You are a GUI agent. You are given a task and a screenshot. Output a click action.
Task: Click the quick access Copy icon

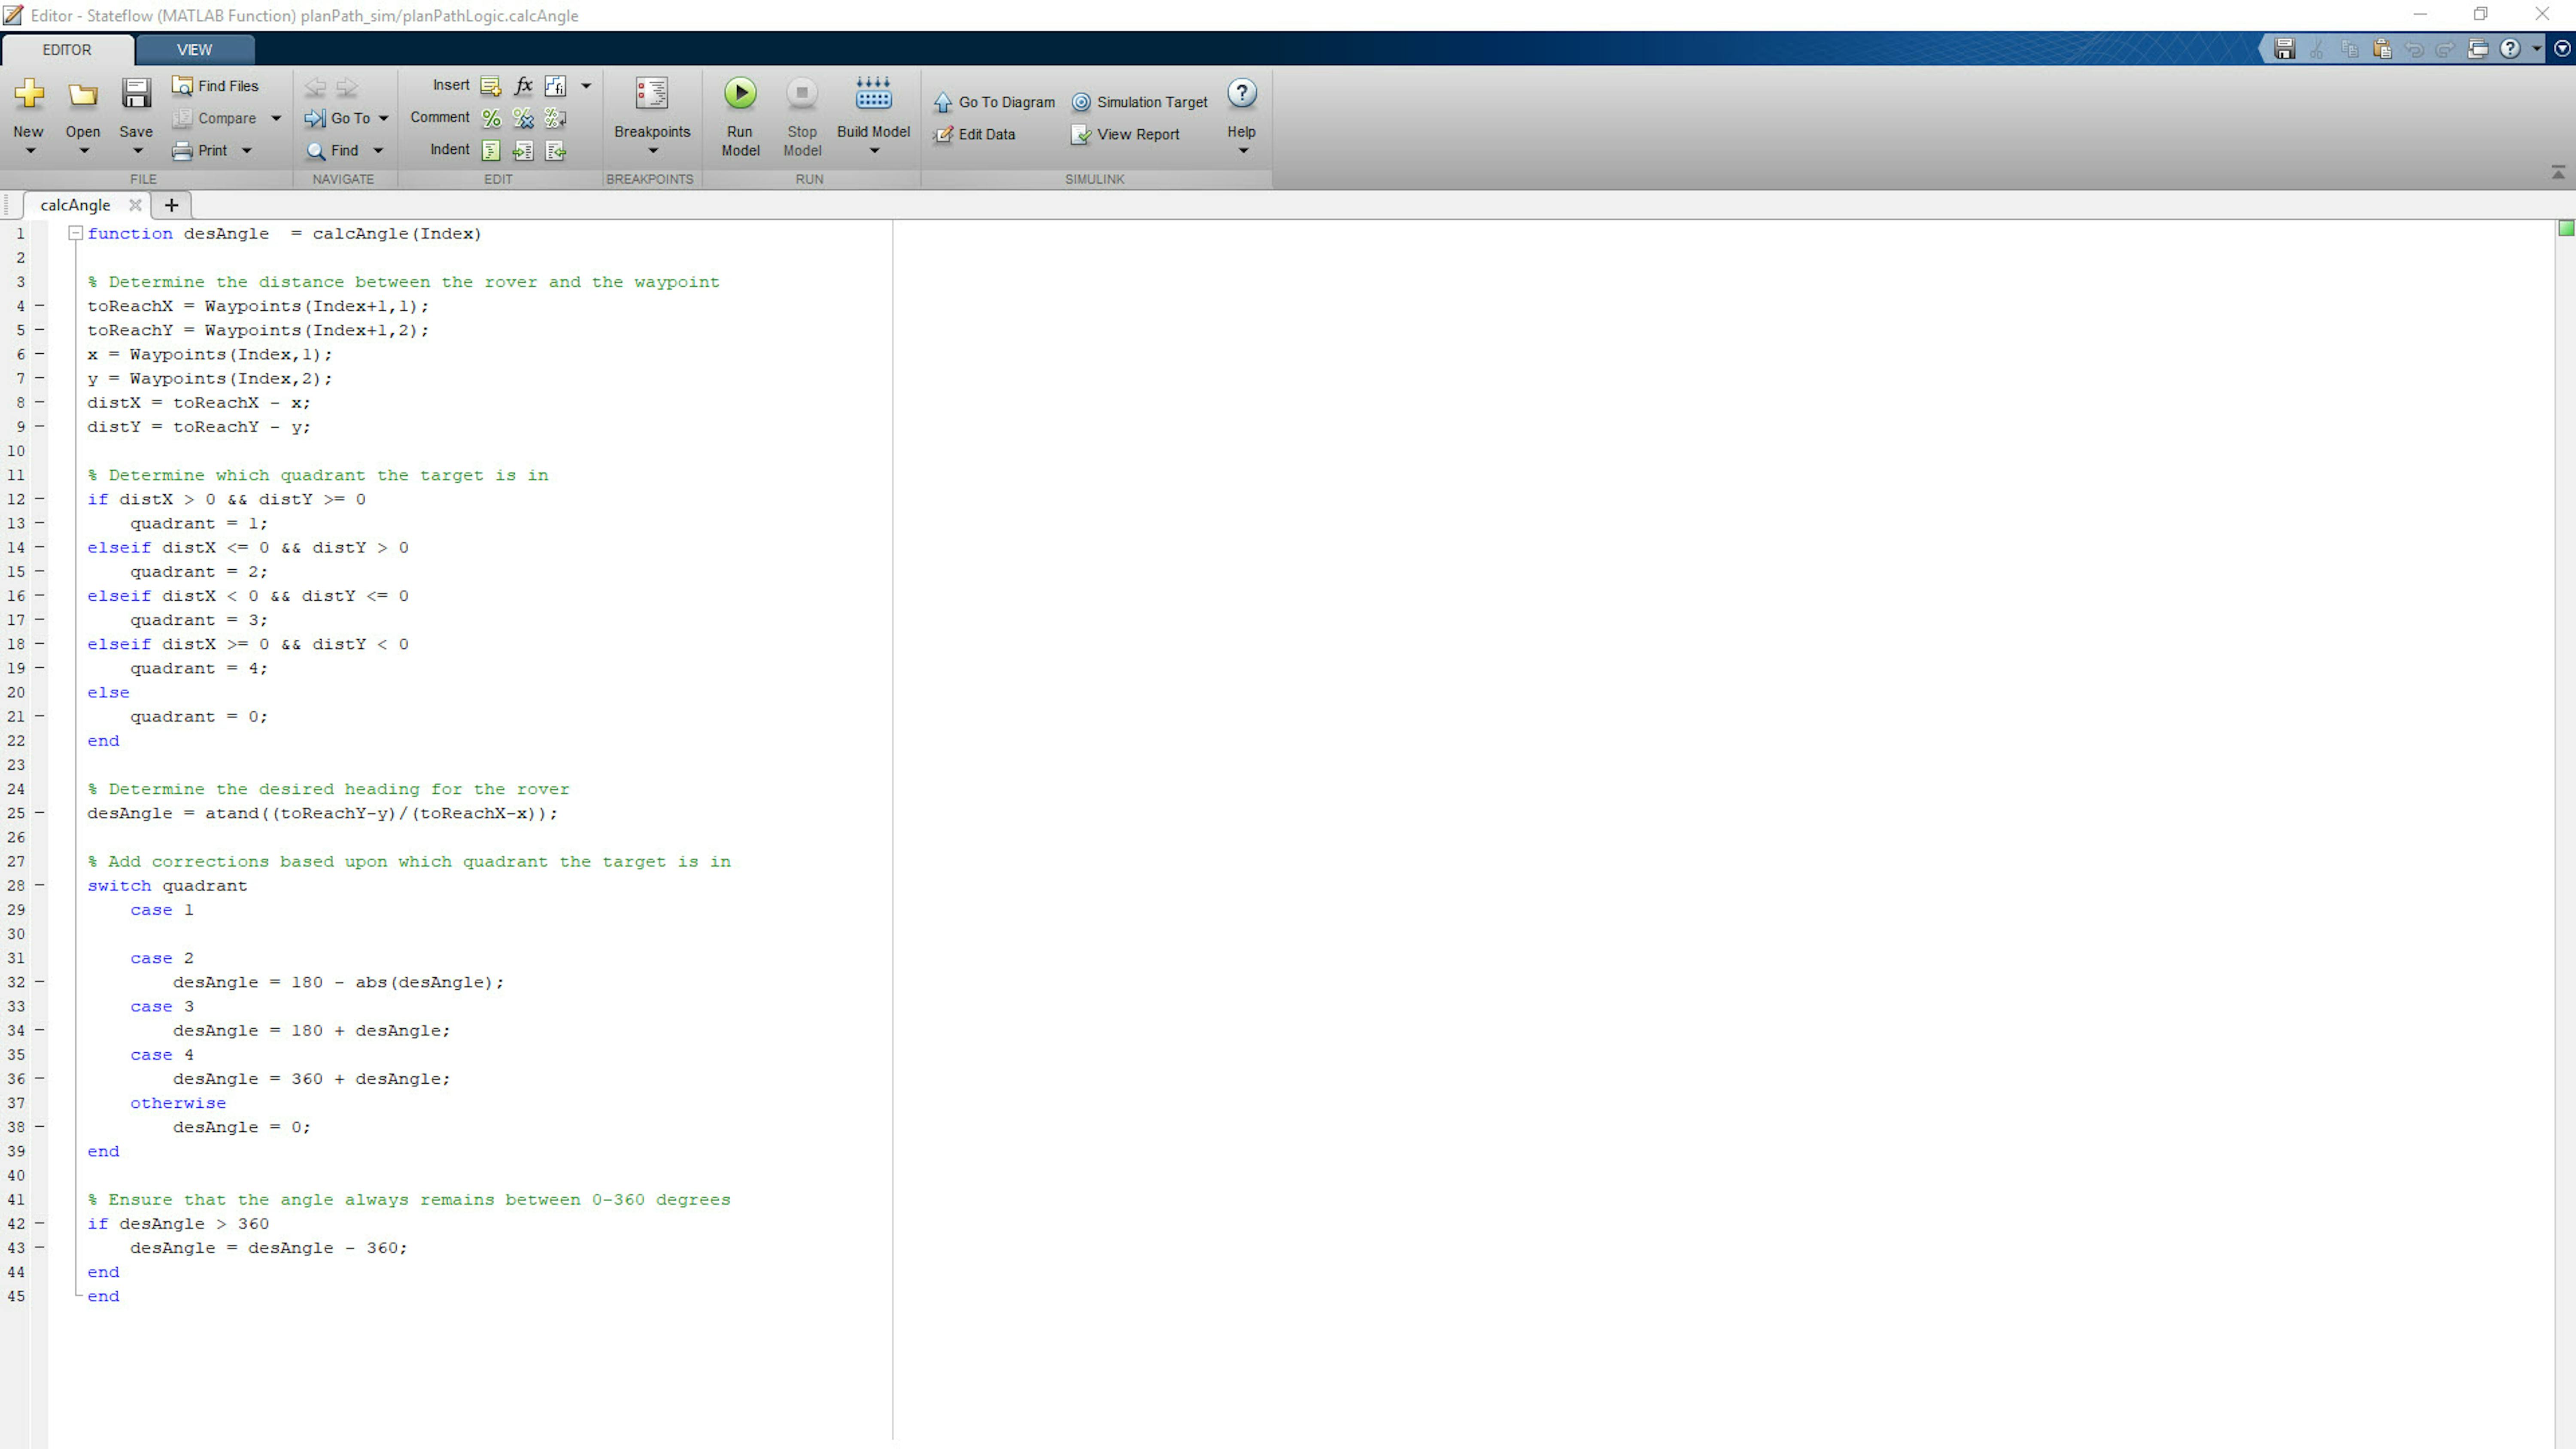[2350, 49]
